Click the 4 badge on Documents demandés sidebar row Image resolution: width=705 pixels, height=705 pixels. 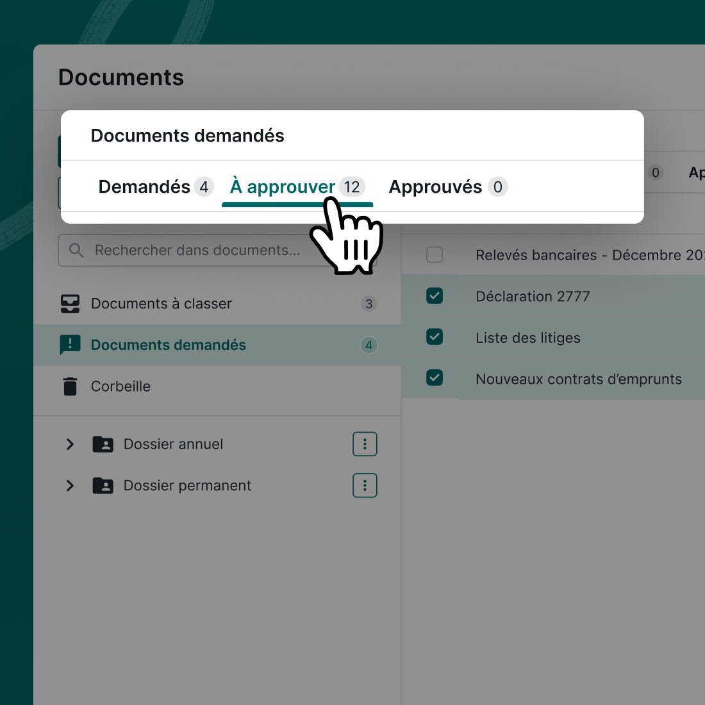(369, 345)
